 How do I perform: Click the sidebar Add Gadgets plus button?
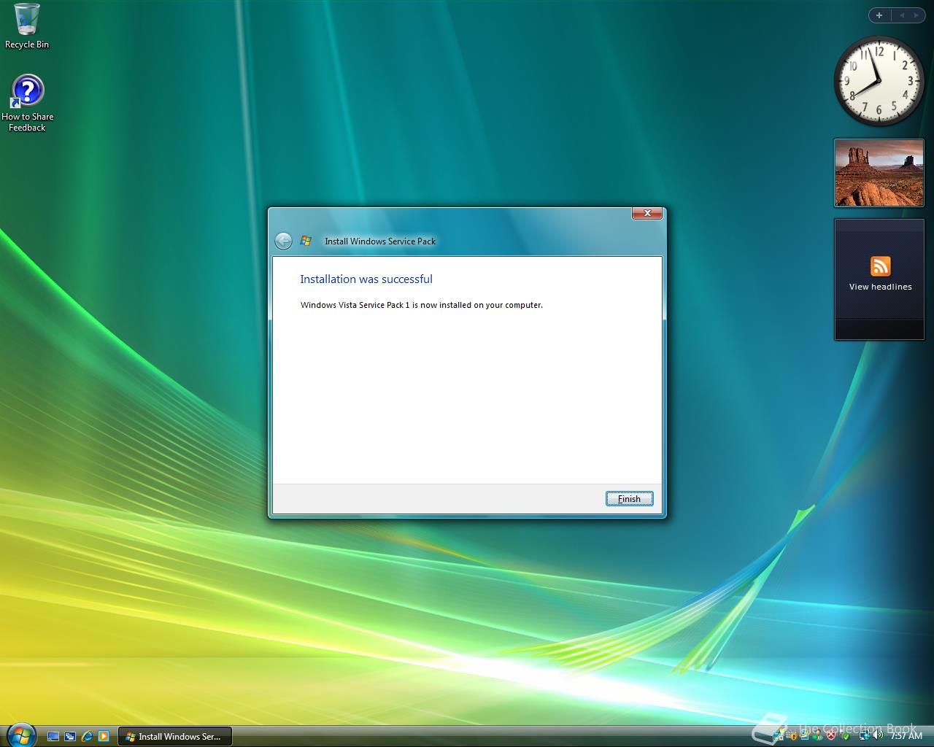(x=879, y=15)
